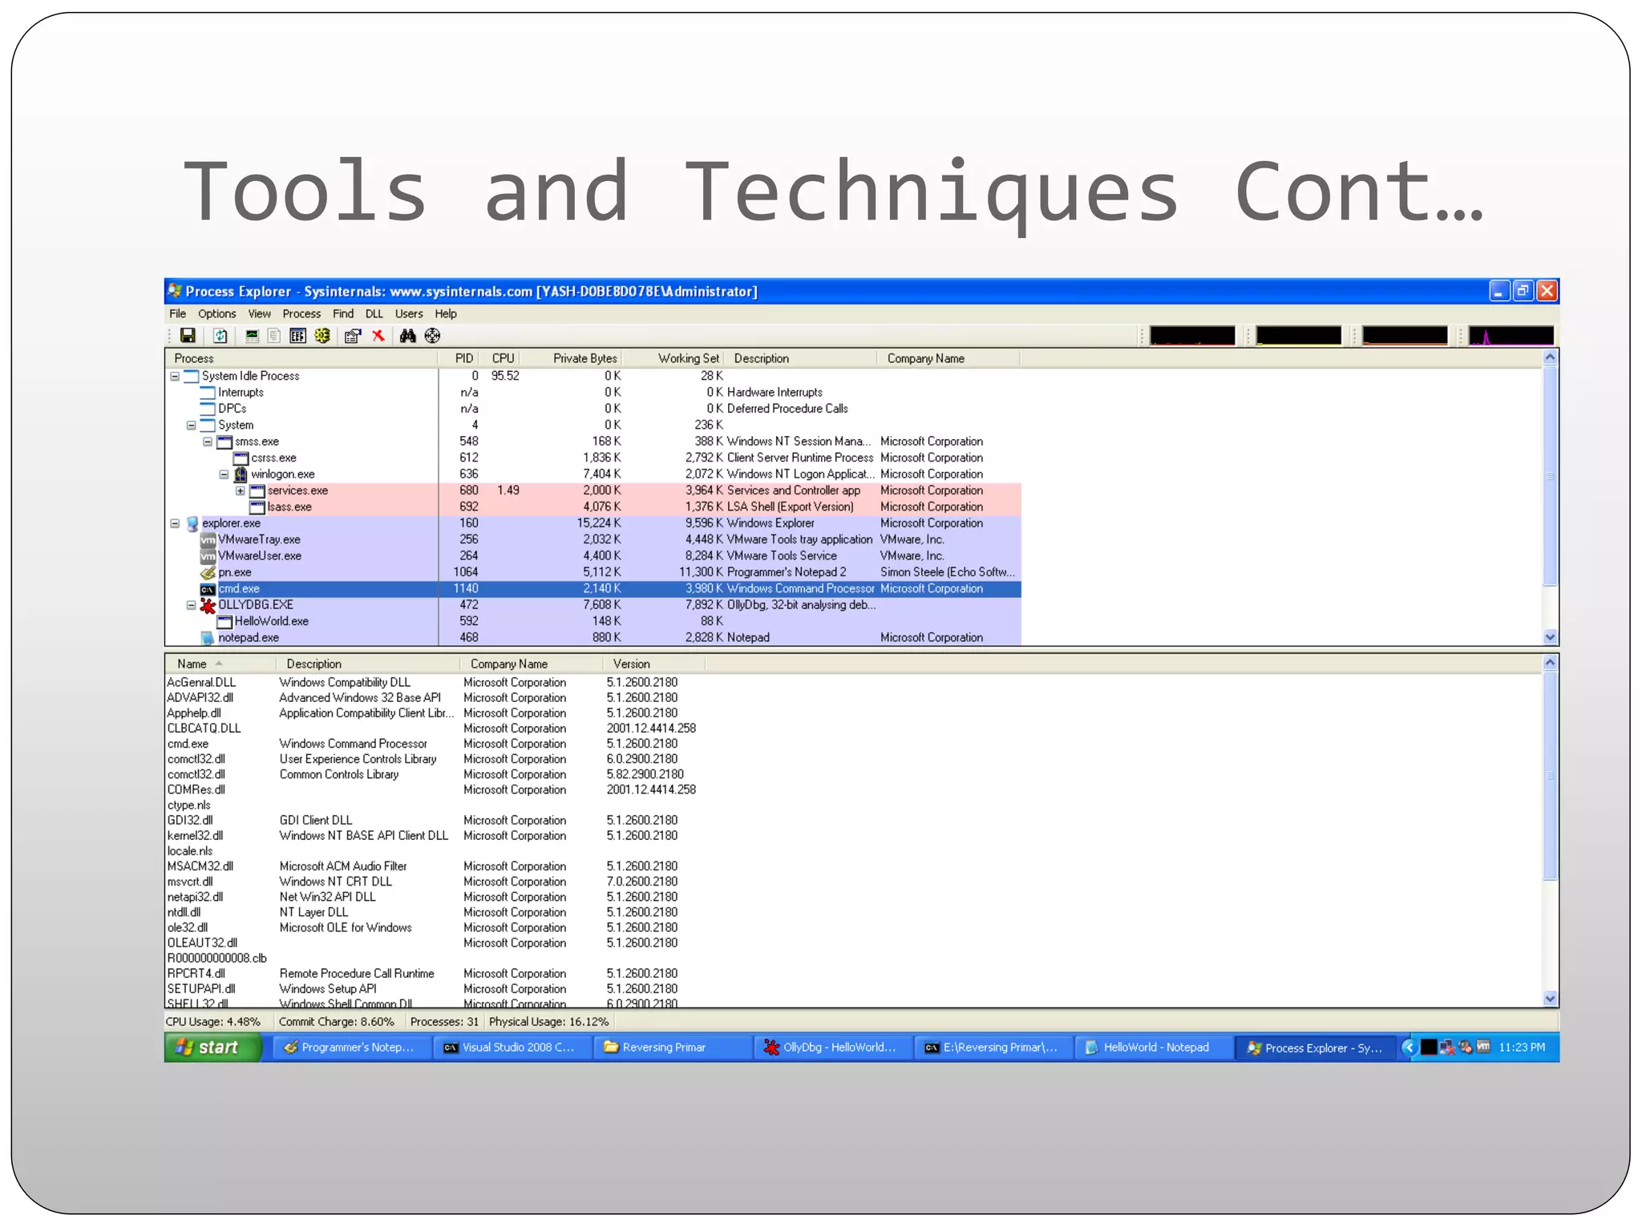Click the rightmost purple mini graph
1642x1231 pixels.
tap(1511, 335)
